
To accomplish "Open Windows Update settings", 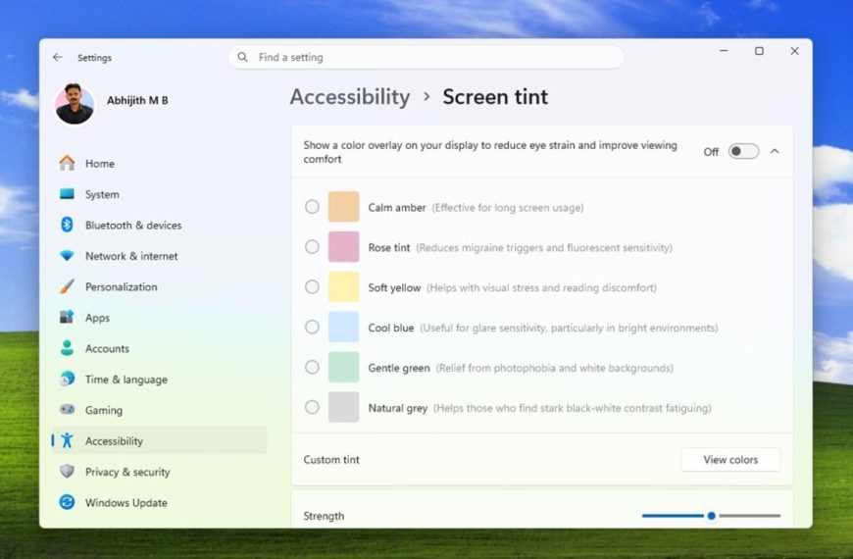I will coord(159,502).
